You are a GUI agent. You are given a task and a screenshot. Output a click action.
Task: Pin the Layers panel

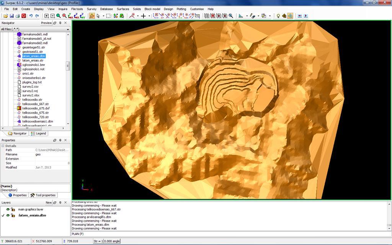[60, 203]
